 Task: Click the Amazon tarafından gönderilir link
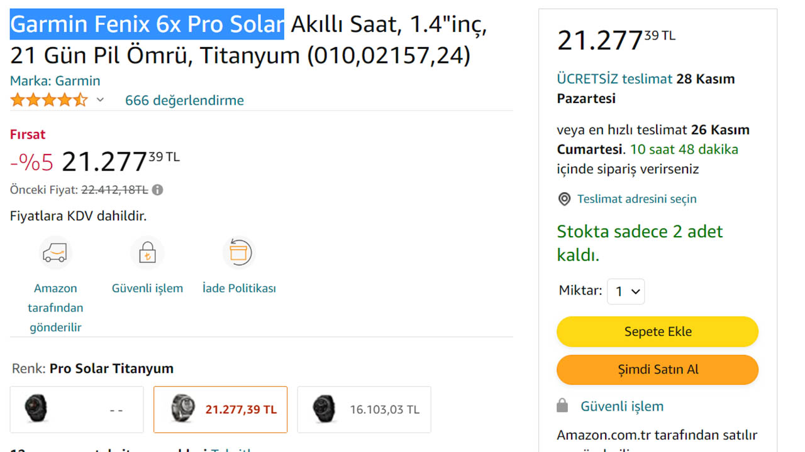pyautogui.click(x=55, y=308)
